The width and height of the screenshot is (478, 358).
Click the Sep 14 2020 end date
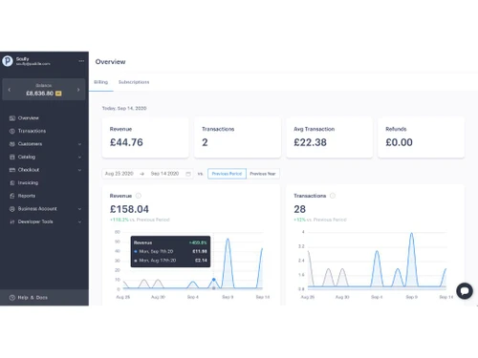point(164,174)
